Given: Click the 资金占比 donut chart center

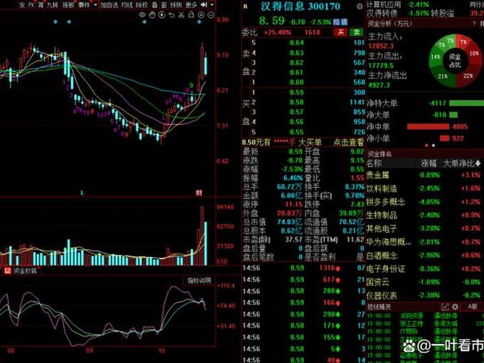Looking at the screenshot, I should point(455,60).
